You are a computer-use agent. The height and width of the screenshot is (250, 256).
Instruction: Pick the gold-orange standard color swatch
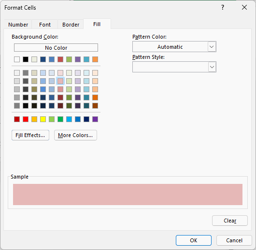coord(34,119)
